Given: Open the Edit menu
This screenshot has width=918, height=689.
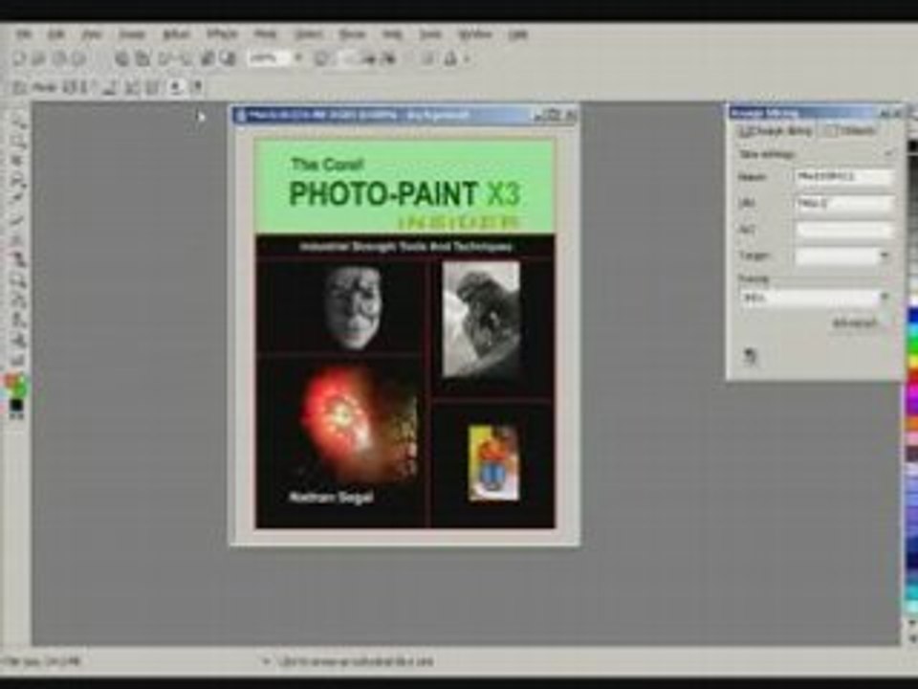Looking at the screenshot, I should pos(55,34).
